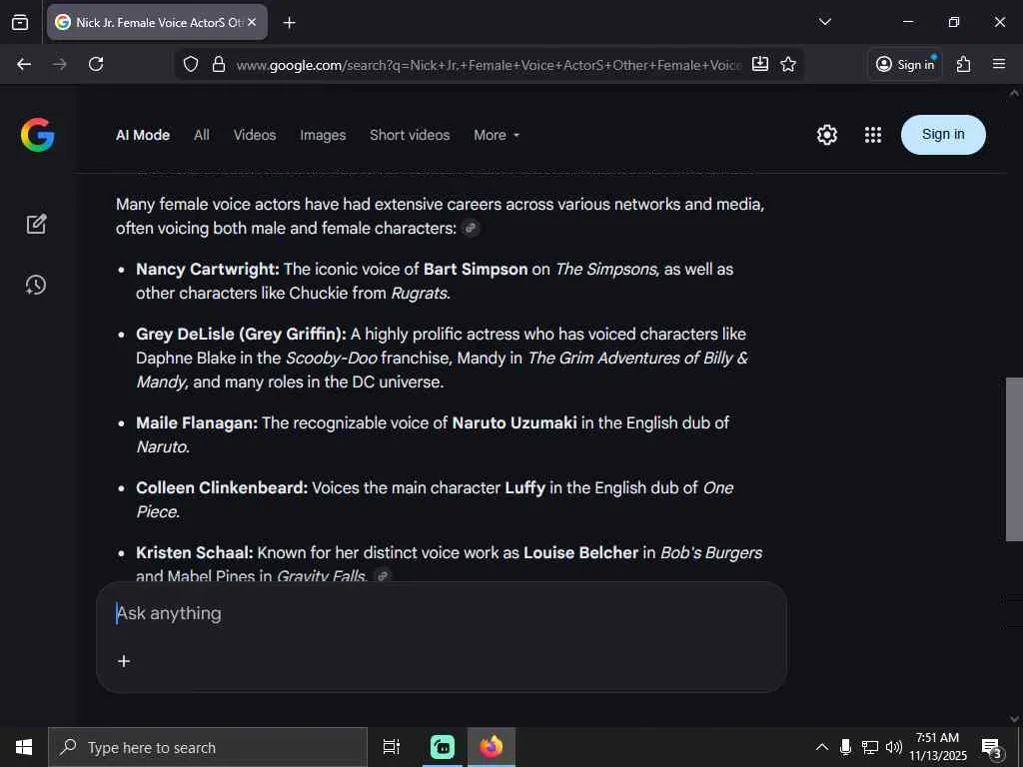Switch to Images results tab
Screen dimensions: 1023x767
pos(323,135)
